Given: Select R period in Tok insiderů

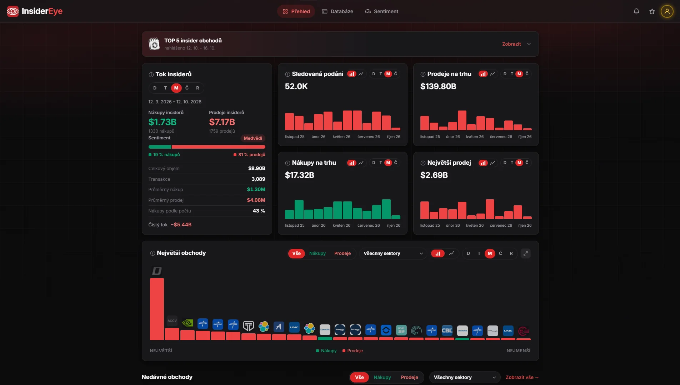Looking at the screenshot, I should pyautogui.click(x=197, y=88).
